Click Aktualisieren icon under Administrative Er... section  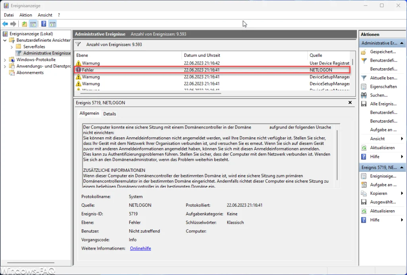[364, 148]
